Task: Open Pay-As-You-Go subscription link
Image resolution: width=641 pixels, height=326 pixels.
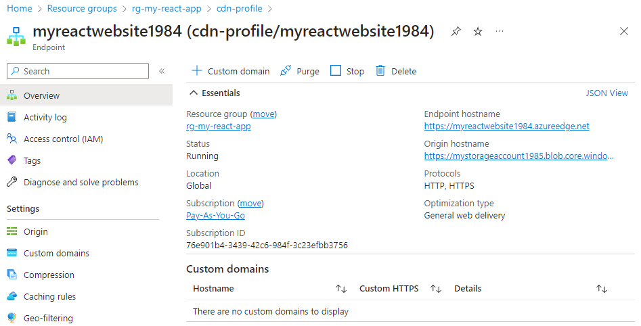Action: click(215, 215)
